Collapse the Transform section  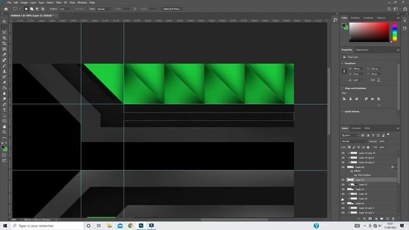coord(343,63)
